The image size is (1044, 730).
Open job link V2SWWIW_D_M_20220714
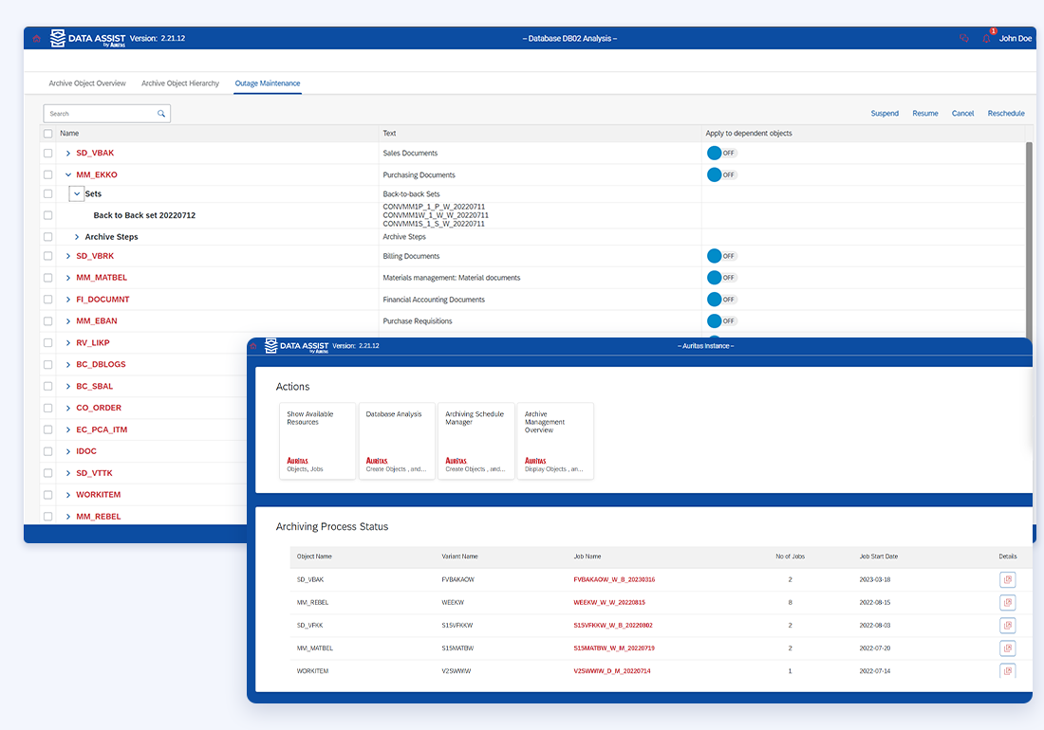click(x=612, y=671)
